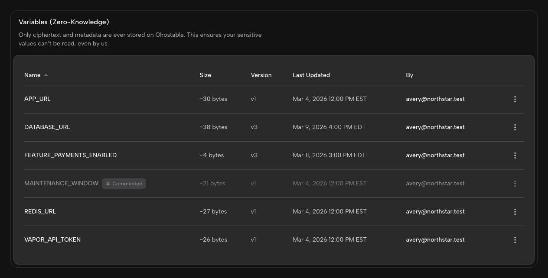
Task: Open the actions menu for FEATURE_PAYMENTS_ENABLED
Action: tap(515, 155)
